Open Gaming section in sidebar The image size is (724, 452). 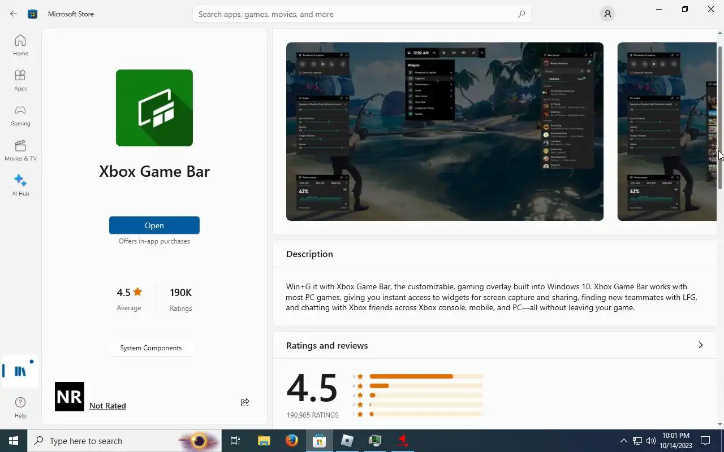point(20,115)
